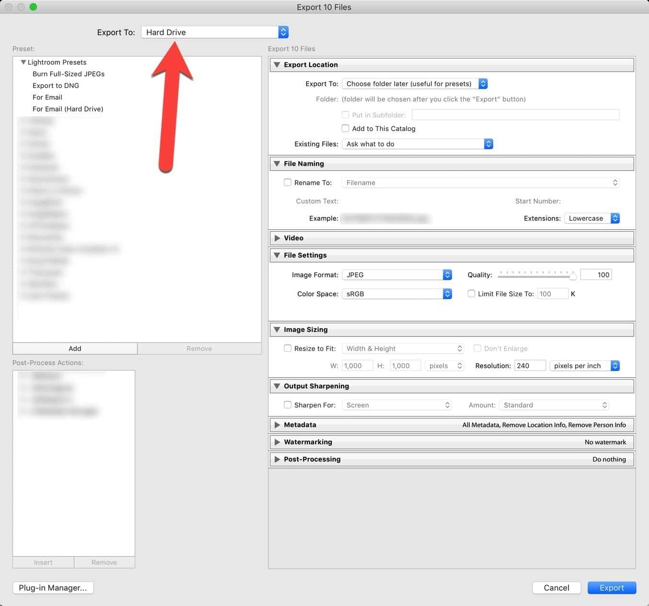Open the Plug-in Manager
This screenshot has width=649, height=606.
53,588
